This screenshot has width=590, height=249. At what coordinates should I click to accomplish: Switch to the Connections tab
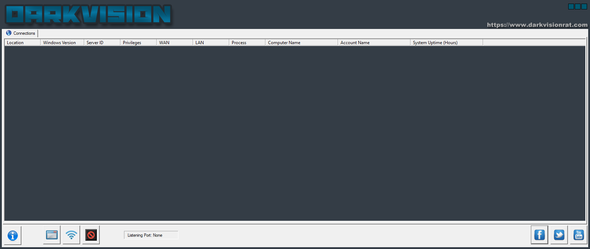[21, 33]
